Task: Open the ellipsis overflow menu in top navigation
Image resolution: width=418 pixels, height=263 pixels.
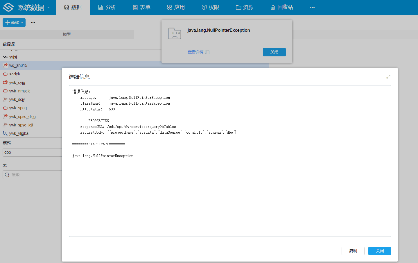Action: pos(312,8)
